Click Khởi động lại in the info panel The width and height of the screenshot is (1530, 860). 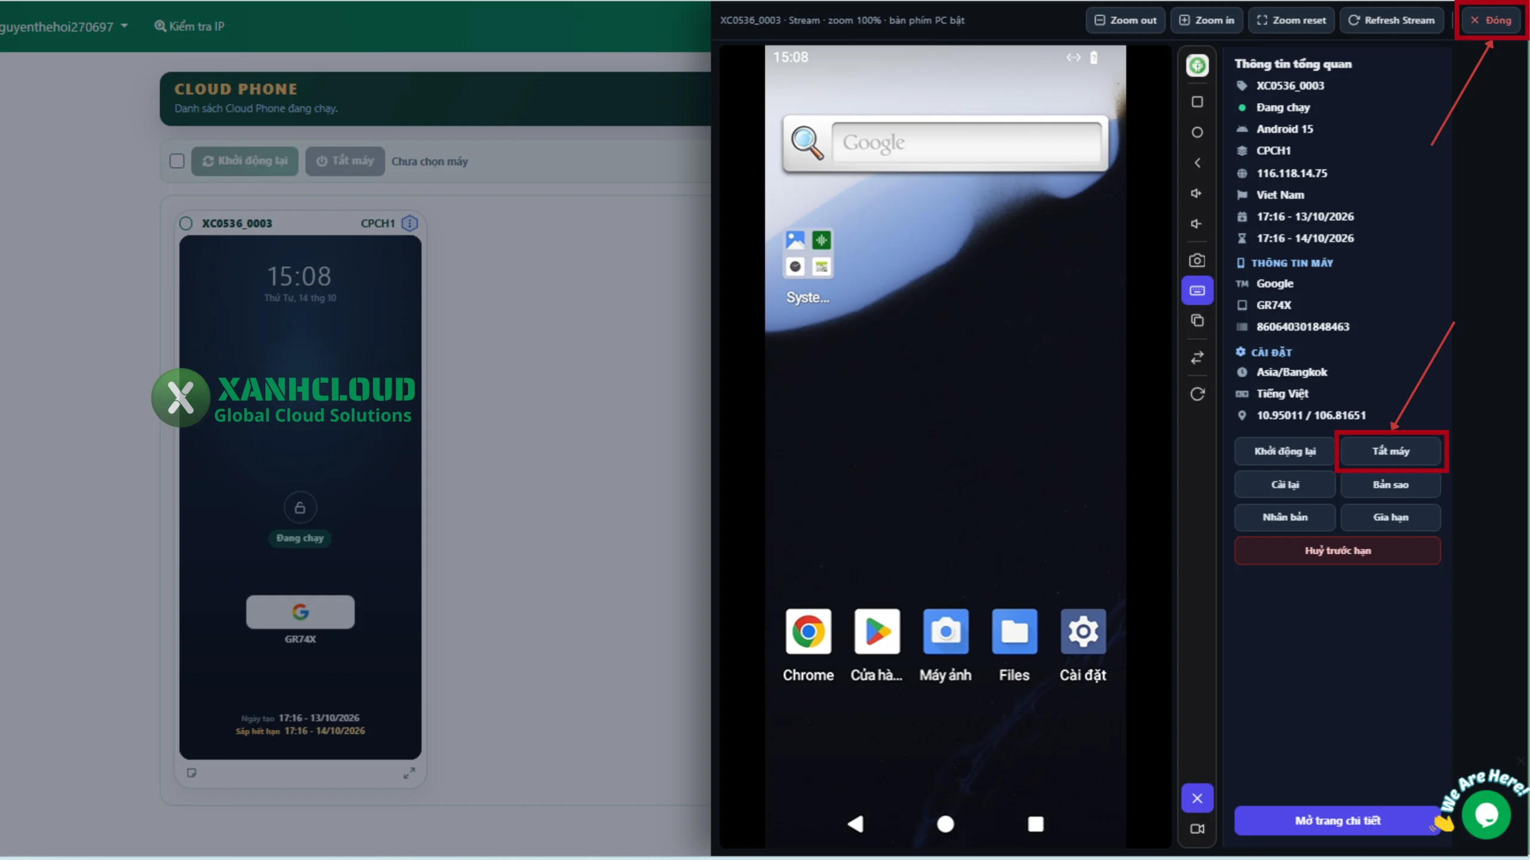pos(1285,451)
